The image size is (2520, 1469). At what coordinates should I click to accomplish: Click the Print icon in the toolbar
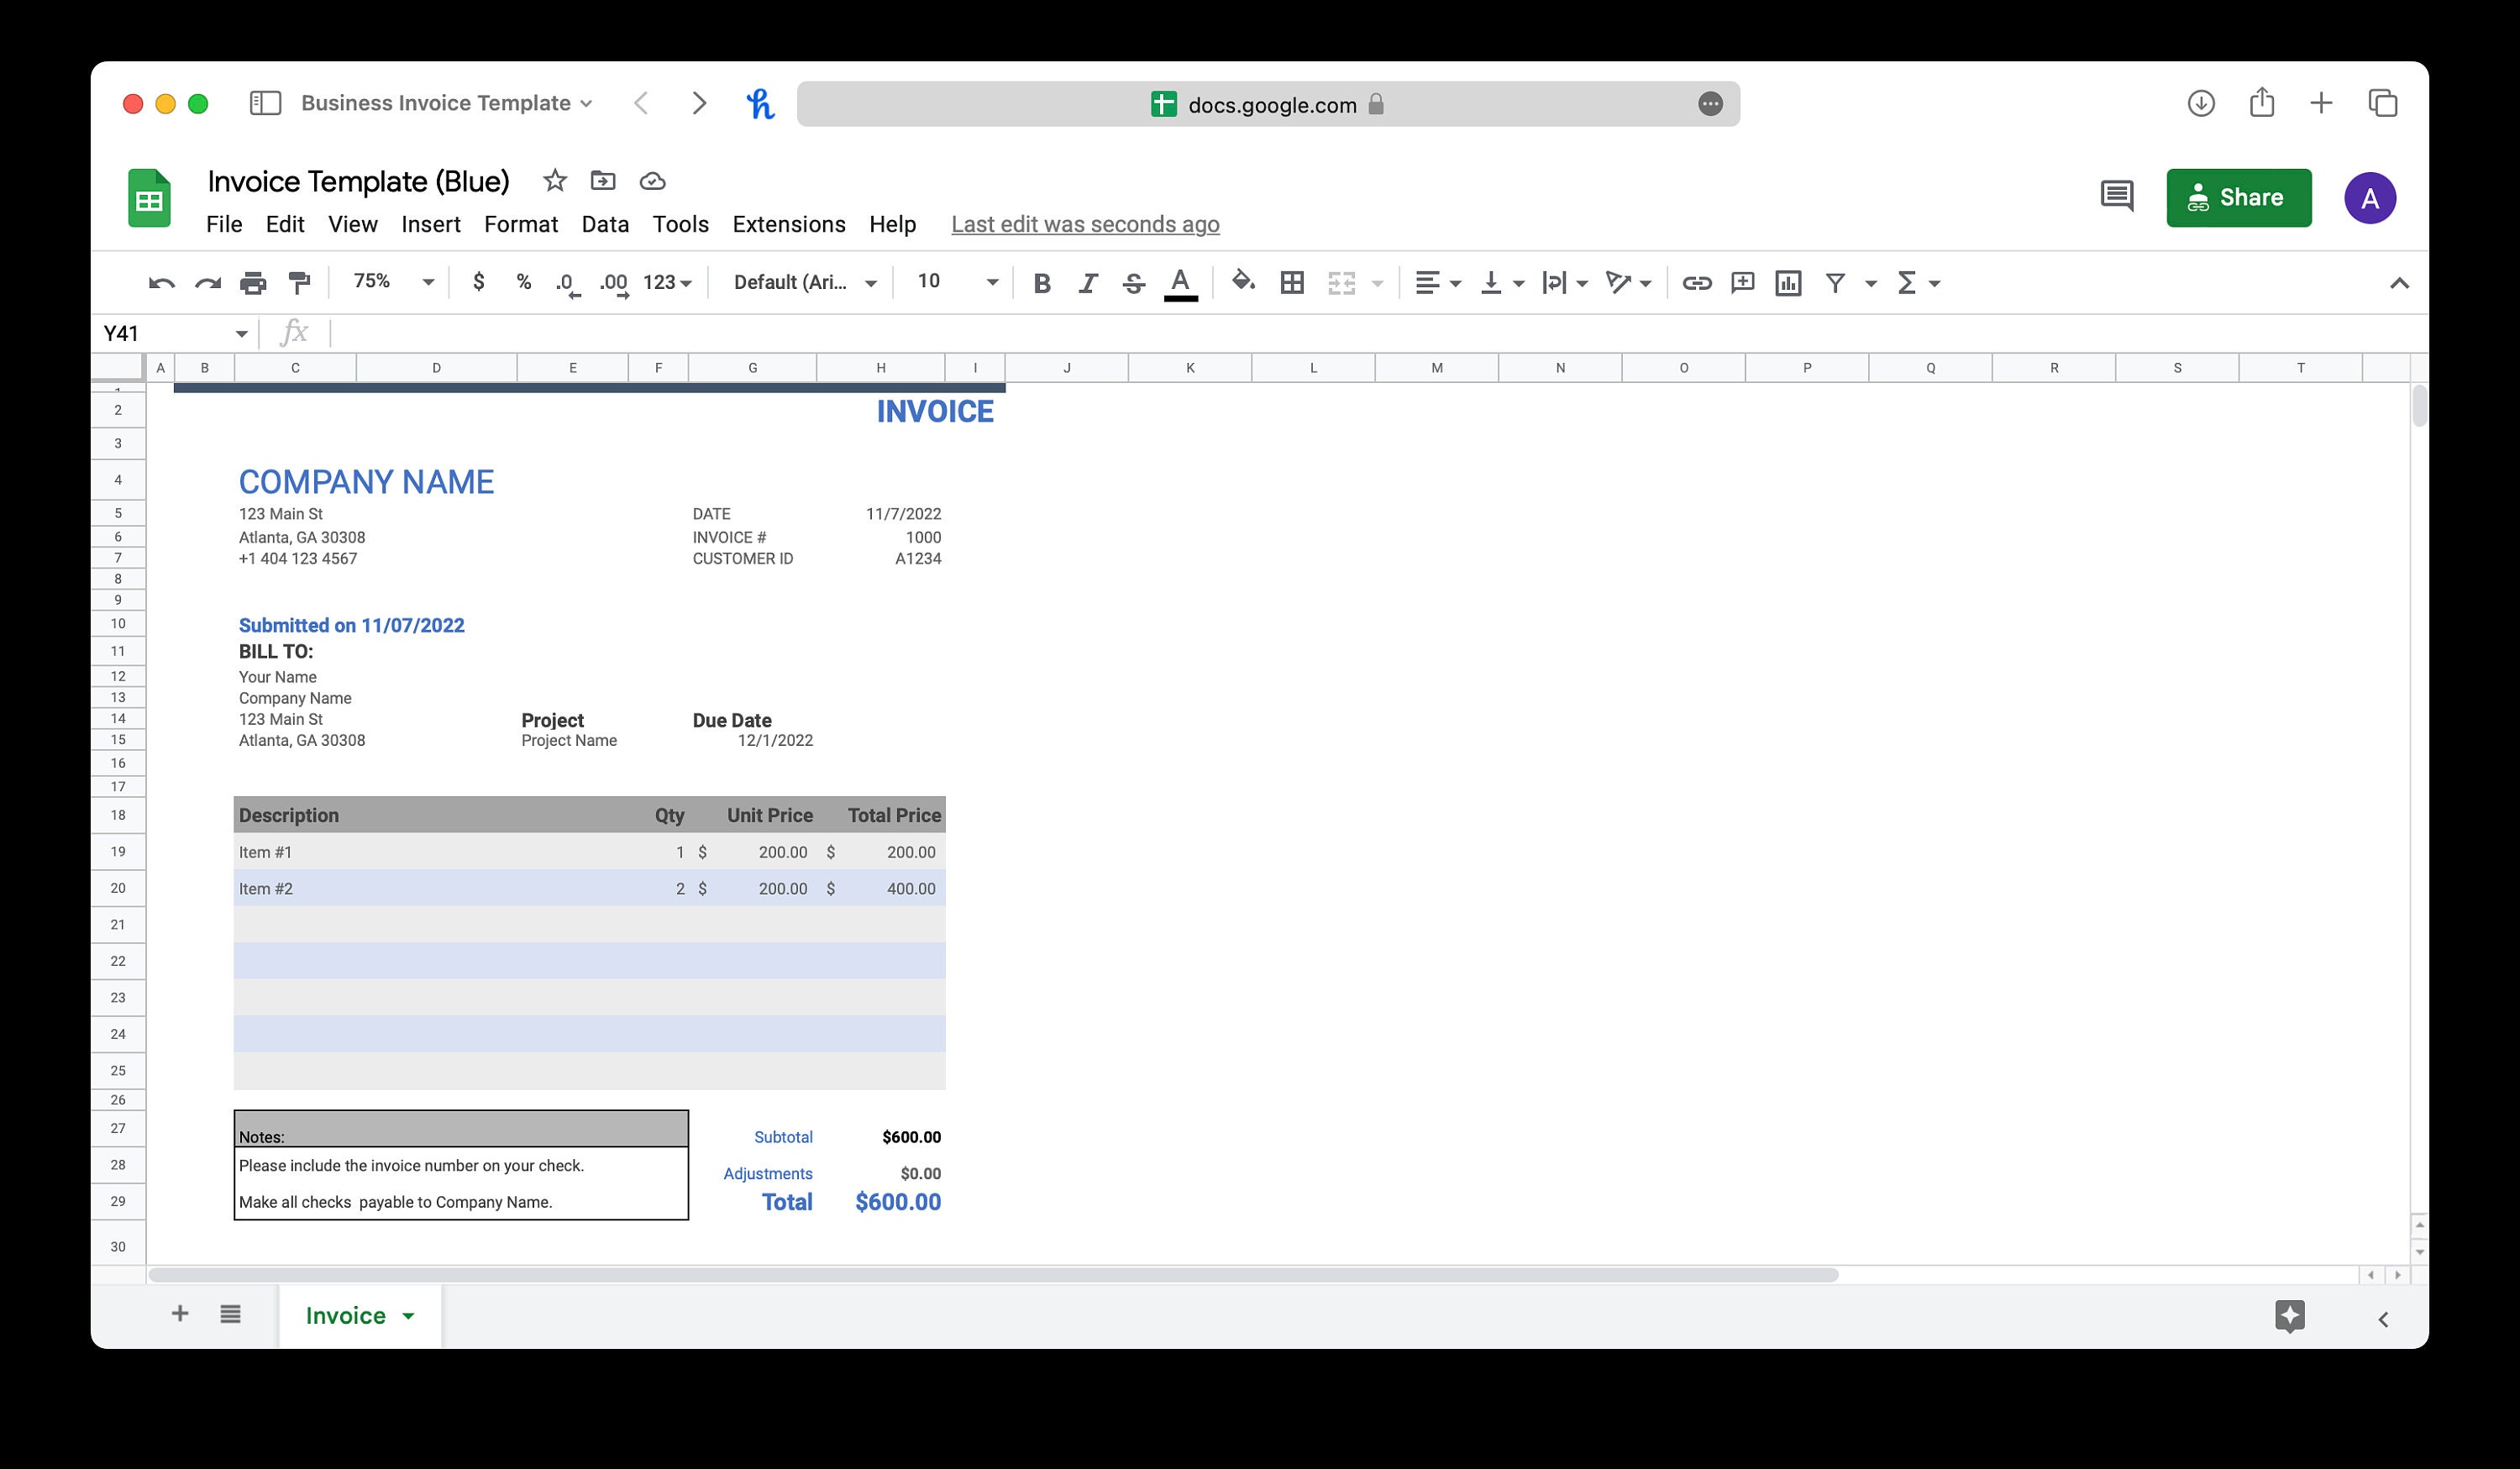[x=253, y=282]
